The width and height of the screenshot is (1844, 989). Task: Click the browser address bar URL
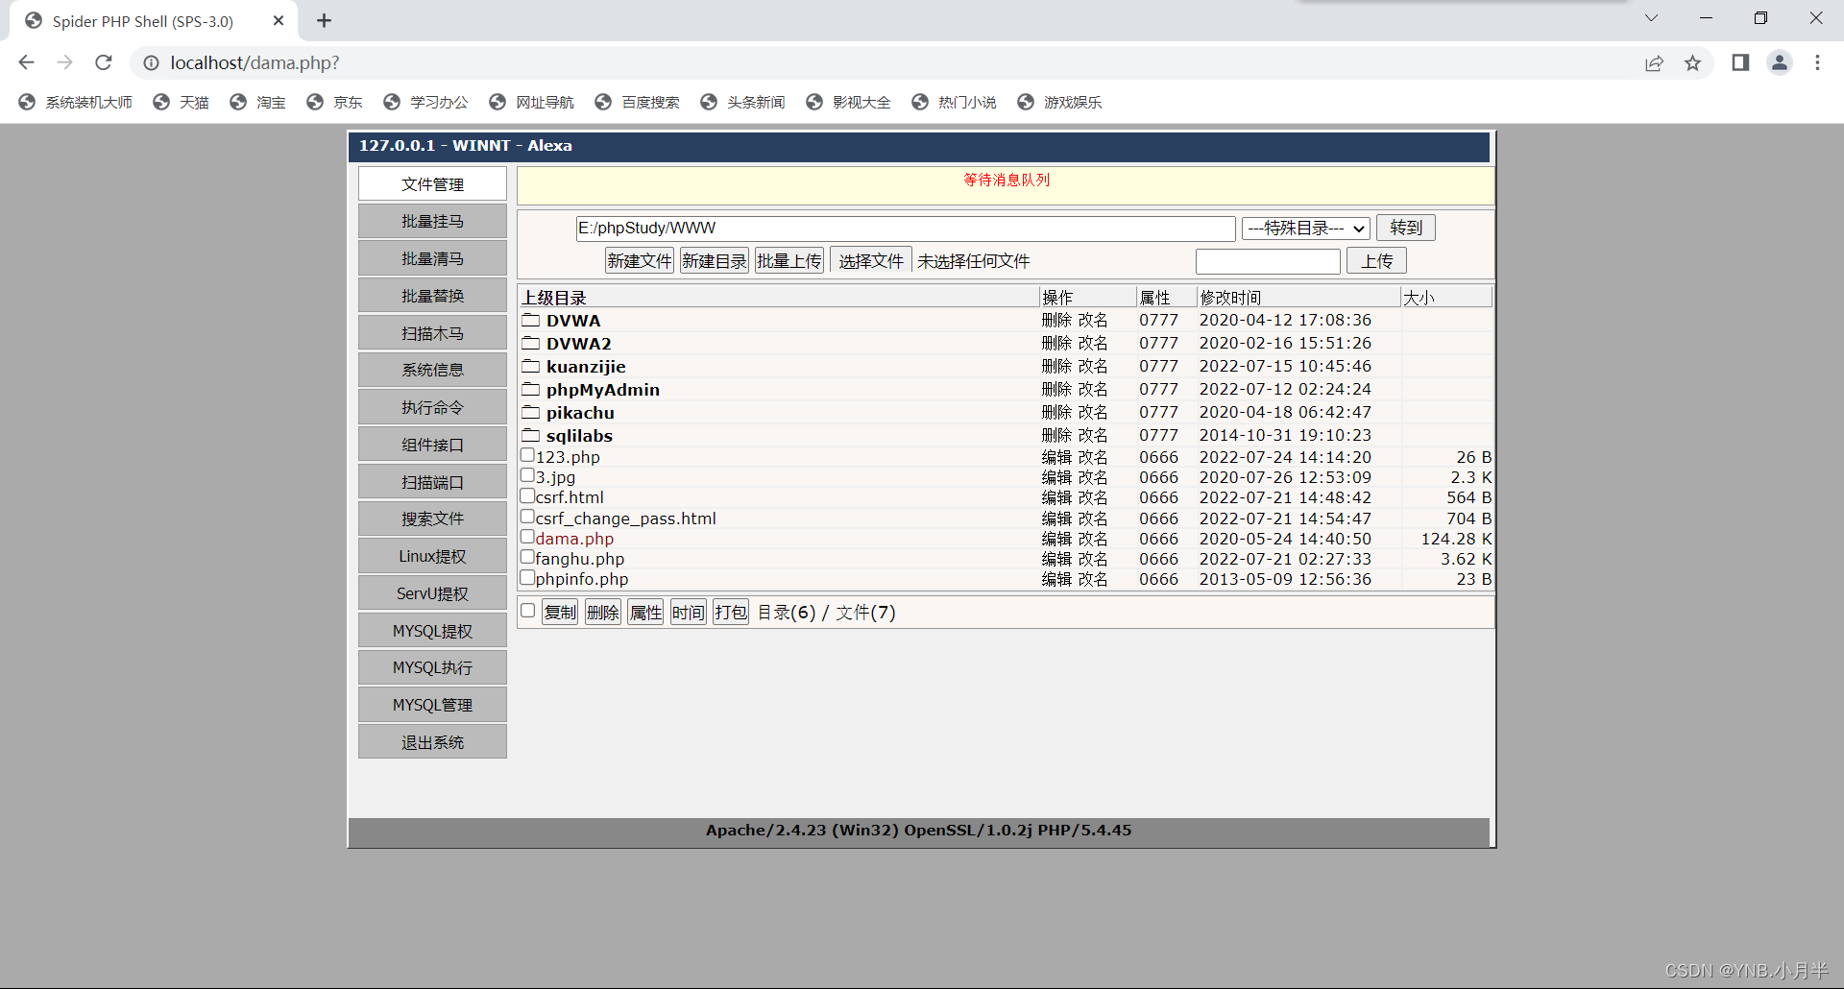255,62
